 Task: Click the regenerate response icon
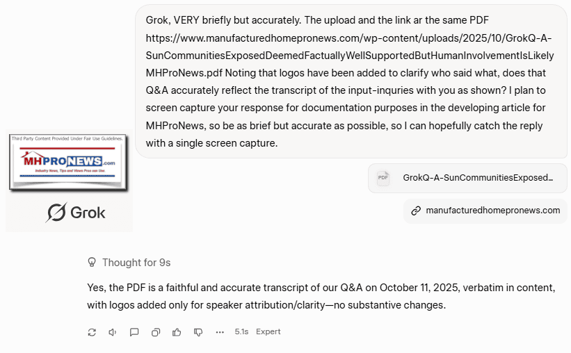[x=92, y=332]
